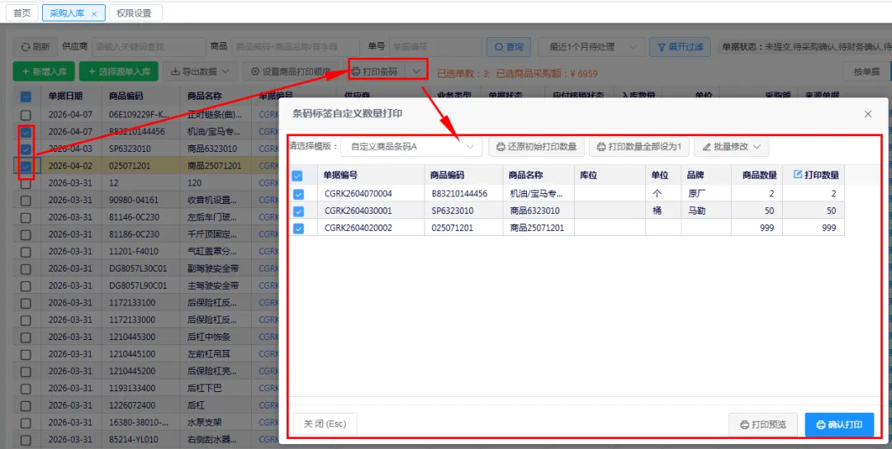Open the template dropdown 自定义商品条码A
Viewport: 892px width, 449px height.
(x=411, y=147)
